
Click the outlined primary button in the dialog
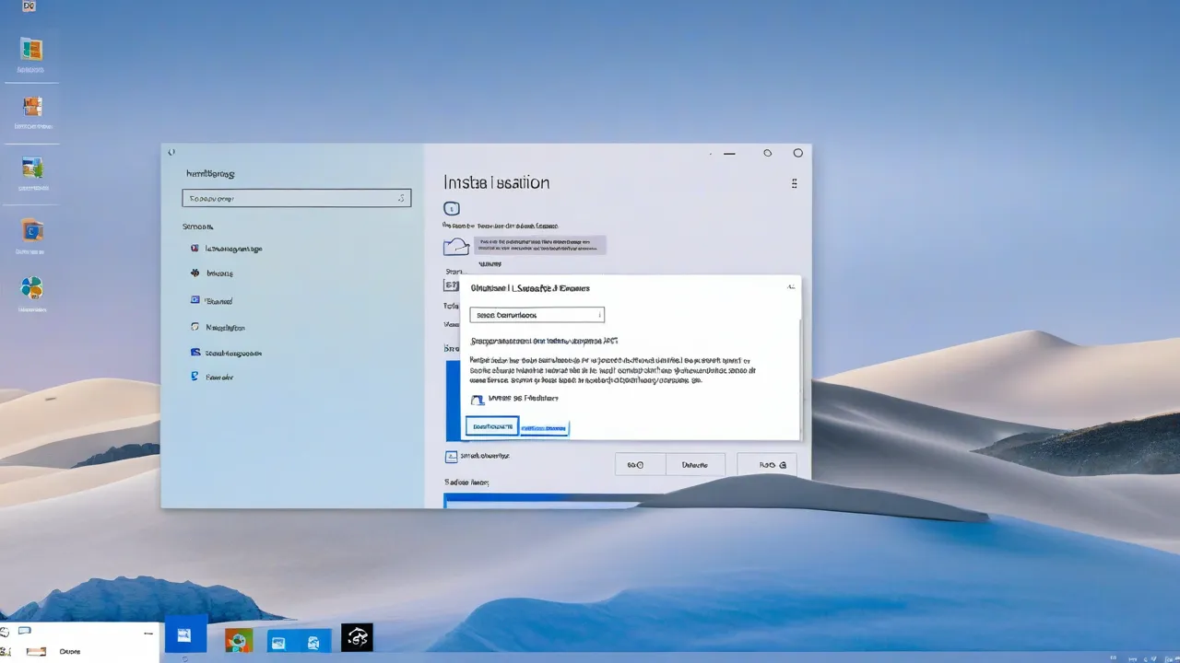[x=491, y=426]
